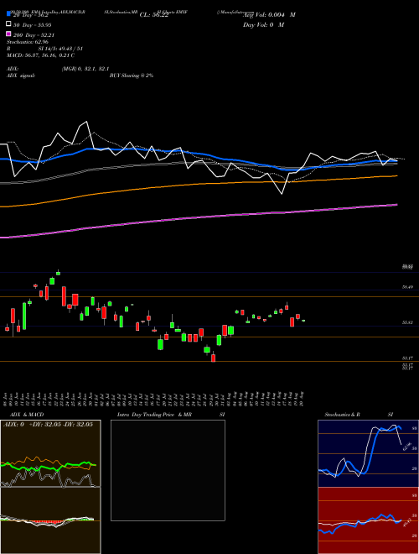Click the Stochastics & RSI panel title
419x554 pixels.
click(x=359, y=415)
